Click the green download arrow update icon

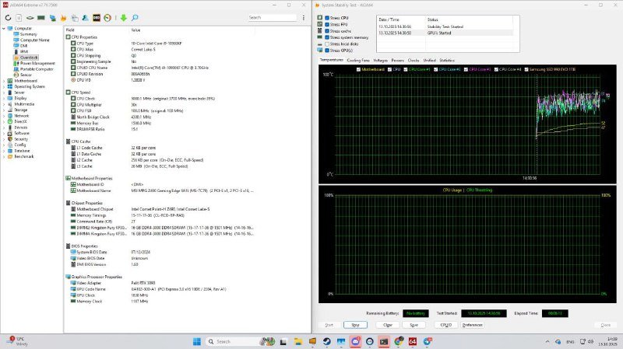point(124,18)
